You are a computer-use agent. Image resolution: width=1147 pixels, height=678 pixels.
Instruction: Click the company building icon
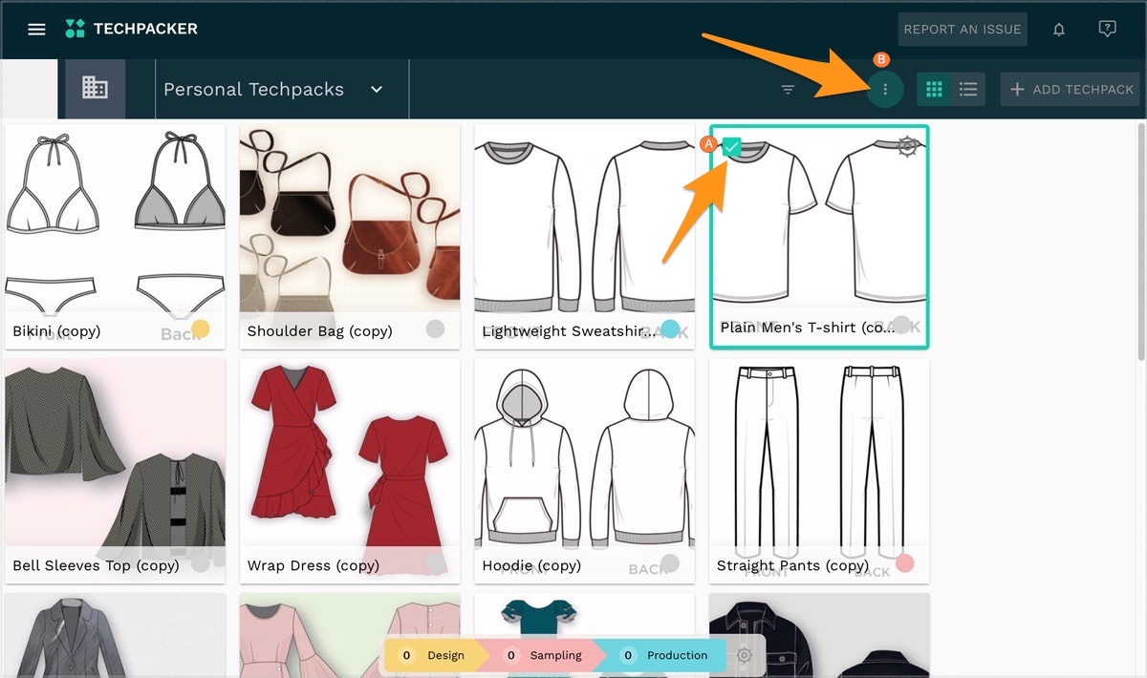click(x=95, y=89)
